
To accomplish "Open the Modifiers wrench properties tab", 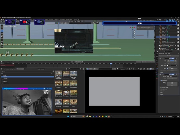I will click(157, 68).
